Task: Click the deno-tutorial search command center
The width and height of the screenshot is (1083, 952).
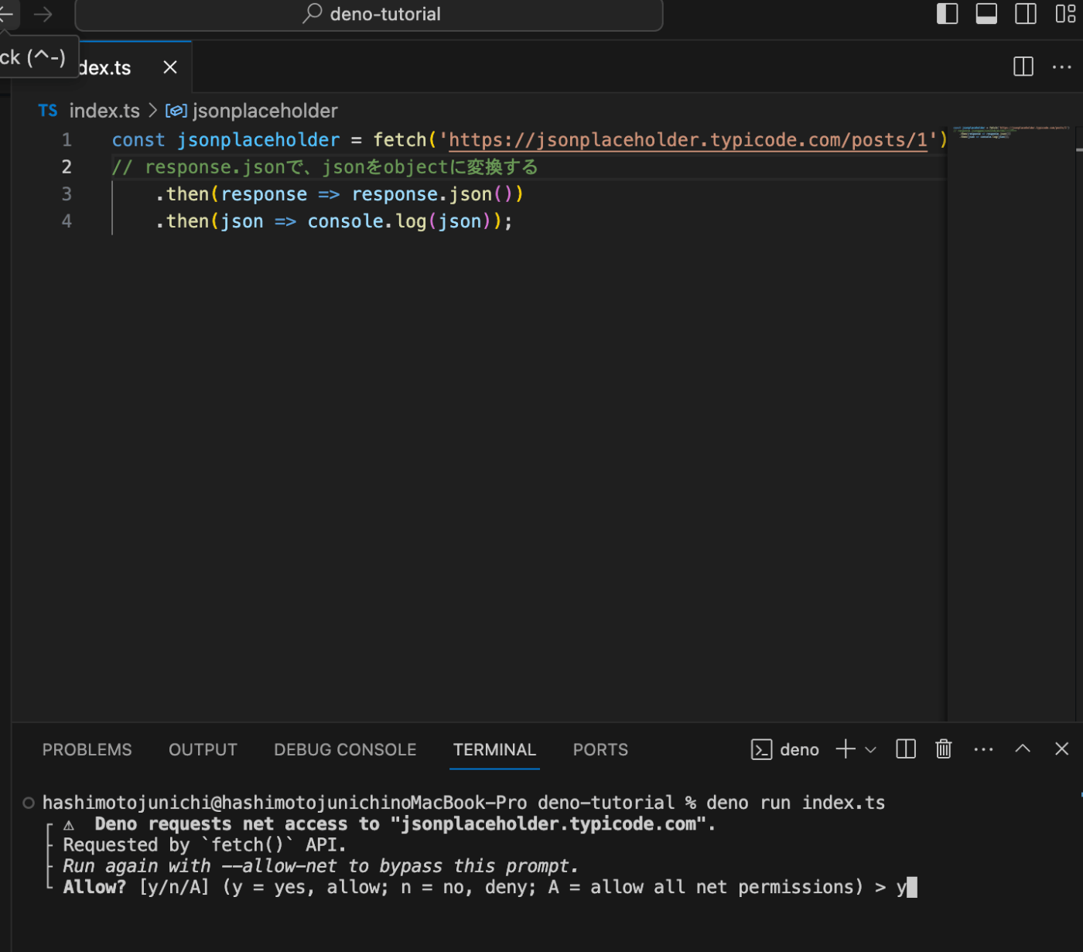Action: coord(370,15)
